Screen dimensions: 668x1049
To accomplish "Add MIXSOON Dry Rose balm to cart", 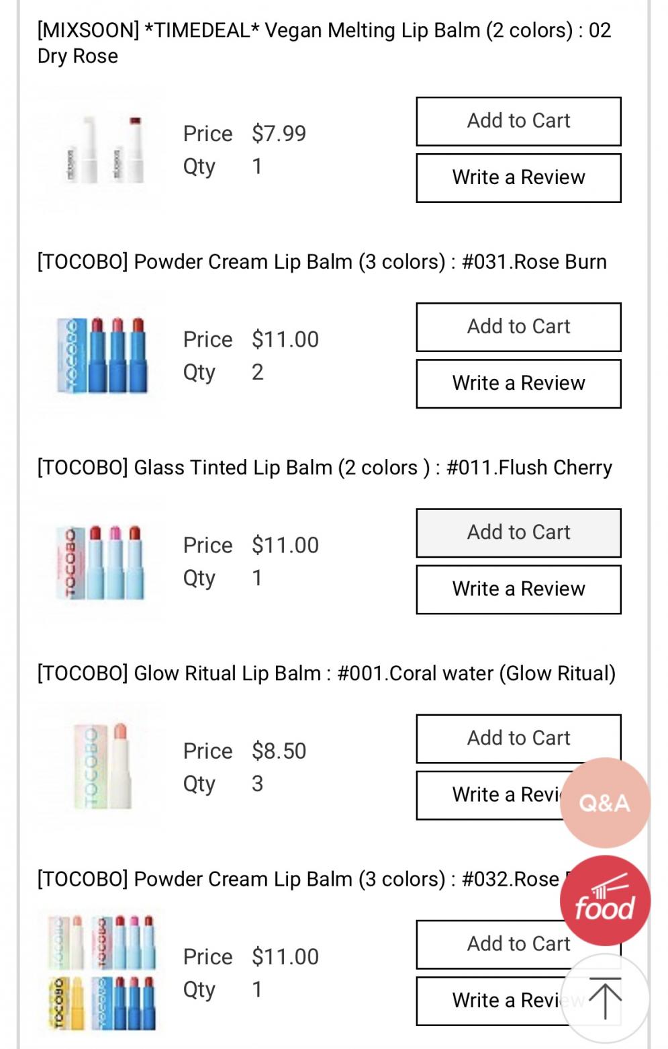I will click(x=518, y=122).
